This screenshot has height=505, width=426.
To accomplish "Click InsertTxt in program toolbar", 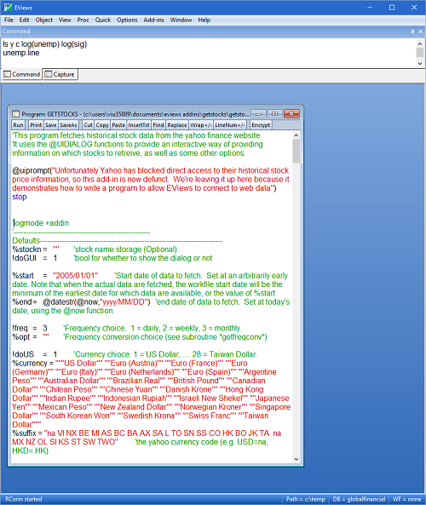I will (x=139, y=125).
